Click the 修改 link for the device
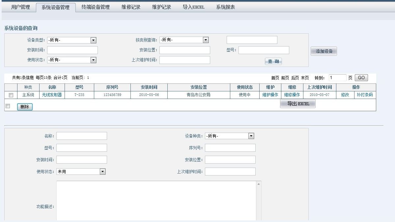The image size is (395, 222). (x=345, y=95)
